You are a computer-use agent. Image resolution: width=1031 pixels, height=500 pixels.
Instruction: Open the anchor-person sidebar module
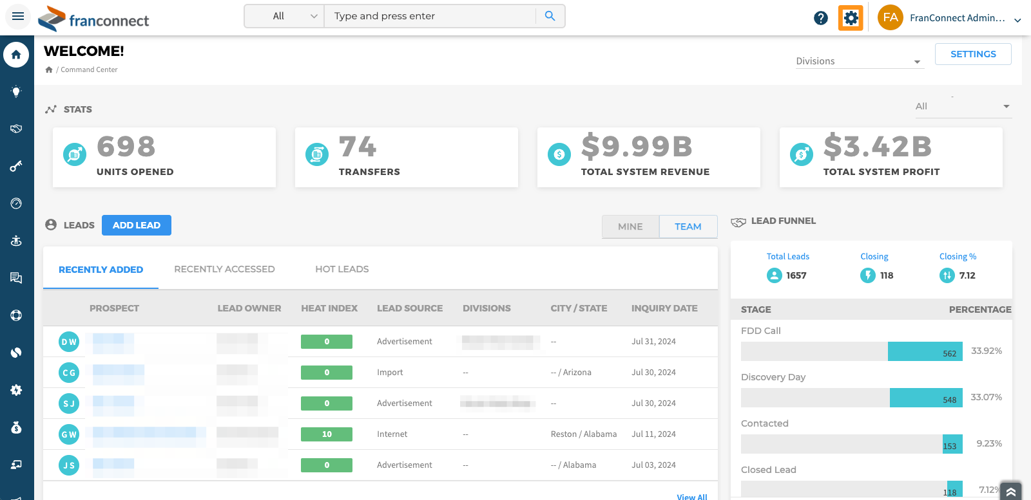[x=16, y=241]
